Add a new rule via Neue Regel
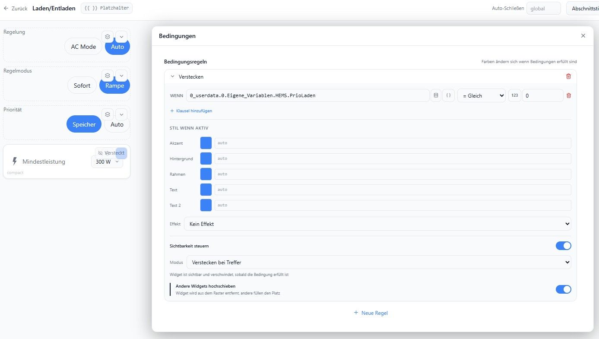 tap(371, 313)
